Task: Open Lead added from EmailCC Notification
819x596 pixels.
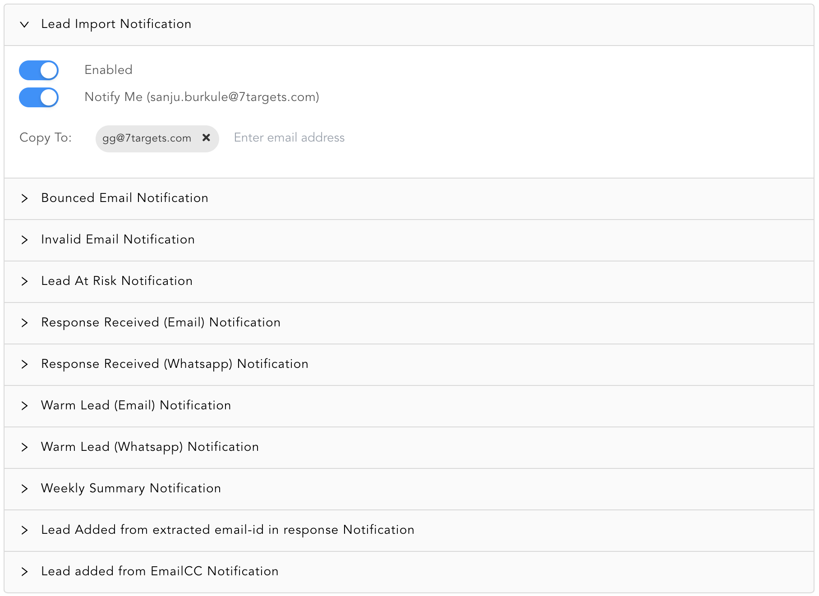Action: coord(160,572)
